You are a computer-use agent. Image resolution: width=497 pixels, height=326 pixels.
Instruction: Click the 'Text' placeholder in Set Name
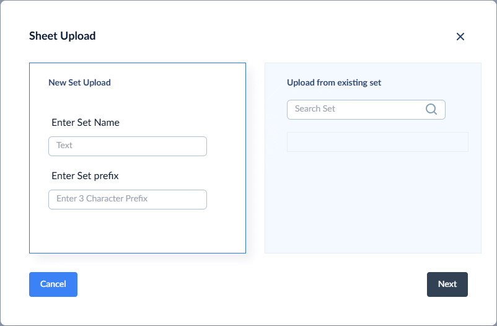(x=64, y=145)
